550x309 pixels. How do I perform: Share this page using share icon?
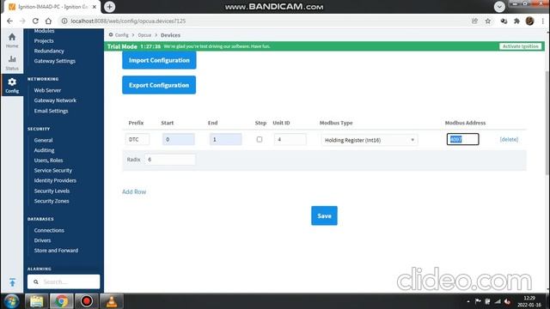pyautogui.click(x=474, y=21)
